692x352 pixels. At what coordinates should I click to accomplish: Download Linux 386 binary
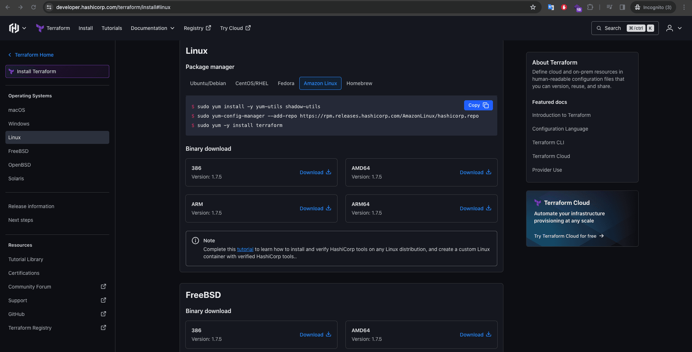click(x=315, y=172)
